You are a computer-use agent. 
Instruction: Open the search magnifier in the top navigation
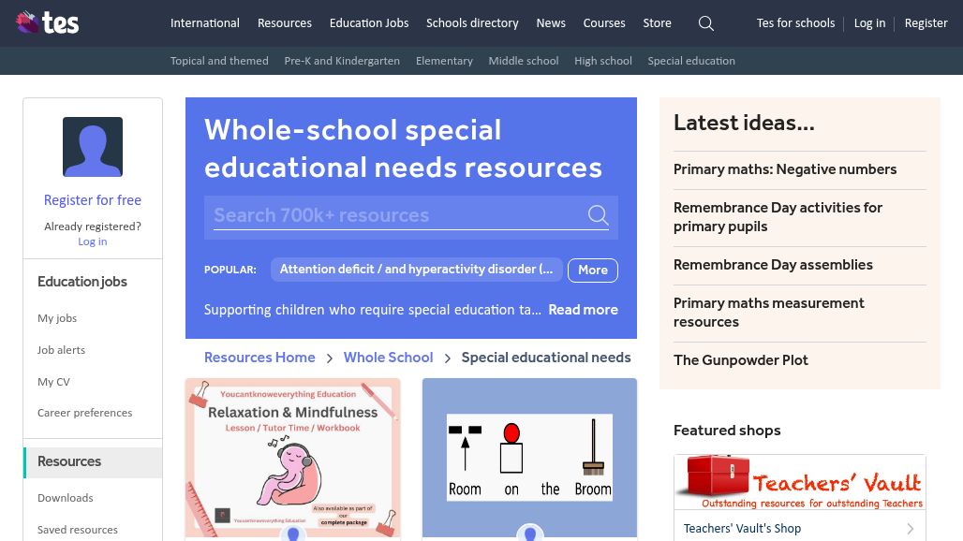pos(705,23)
